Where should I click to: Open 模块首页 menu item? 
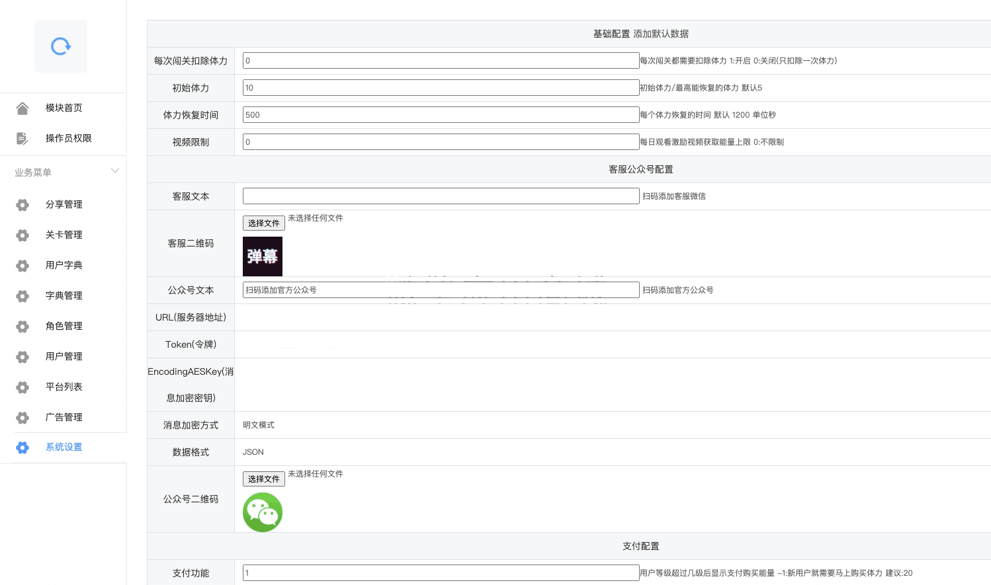point(64,108)
